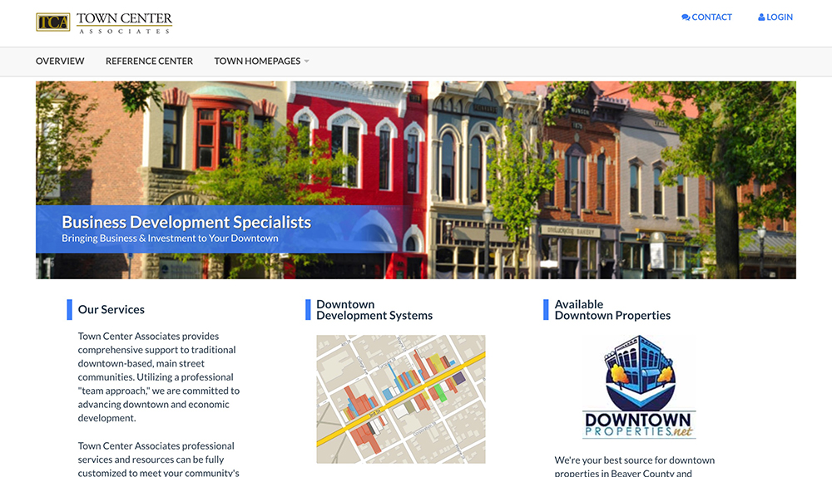
Task: Click the Our Services description paragraph
Action: [158, 377]
